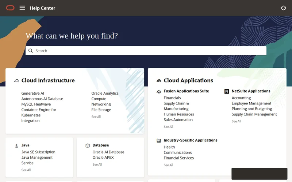This screenshot has width=292, height=182.
Task: Open Cloud Applications heading
Action: point(188,80)
